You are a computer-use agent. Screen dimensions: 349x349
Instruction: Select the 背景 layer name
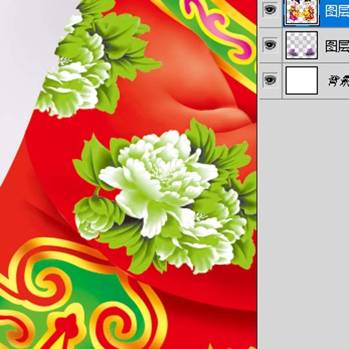[339, 81]
